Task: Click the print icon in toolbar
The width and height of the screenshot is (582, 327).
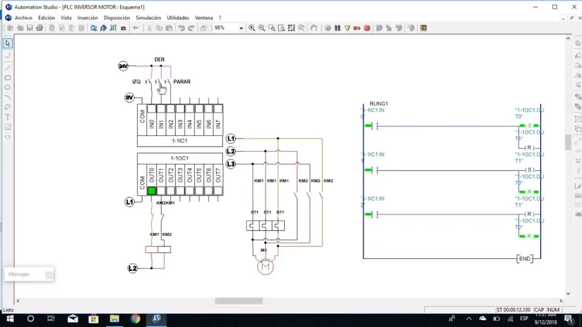Action: 40,28
